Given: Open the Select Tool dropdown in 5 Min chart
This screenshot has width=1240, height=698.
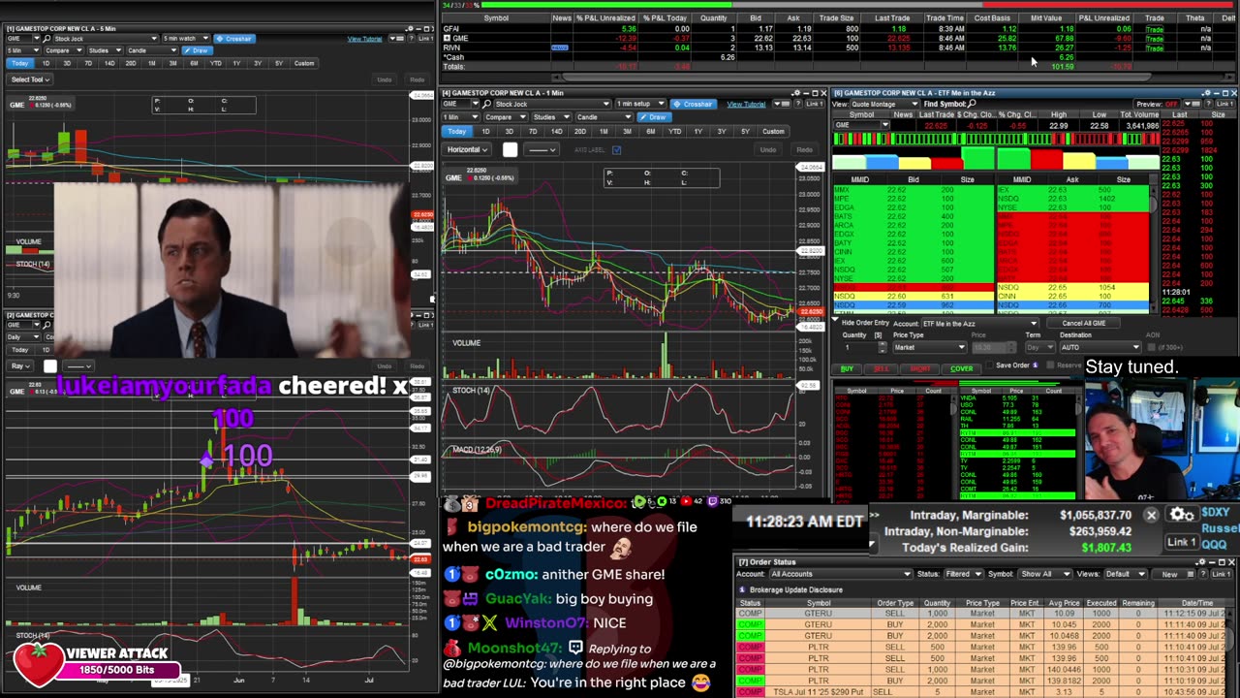Looking at the screenshot, I should point(30,79).
